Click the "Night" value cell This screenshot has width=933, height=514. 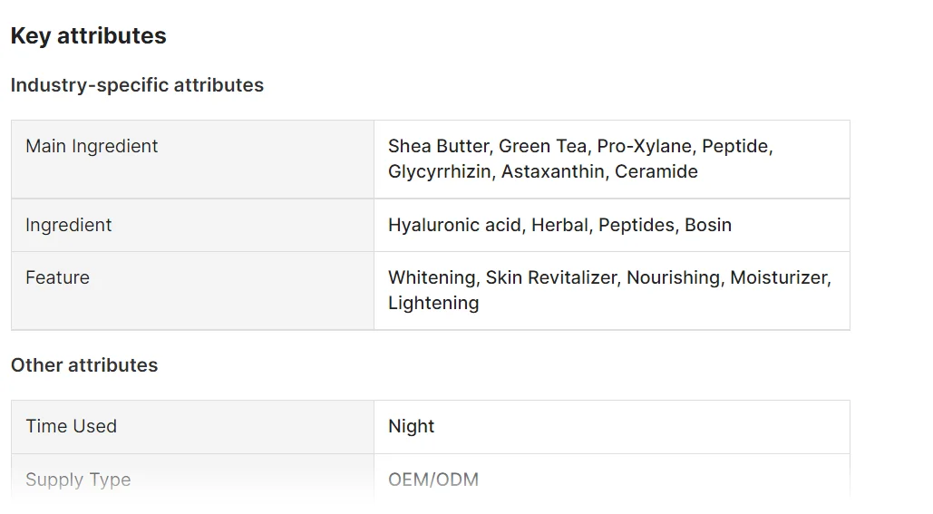click(412, 426)
